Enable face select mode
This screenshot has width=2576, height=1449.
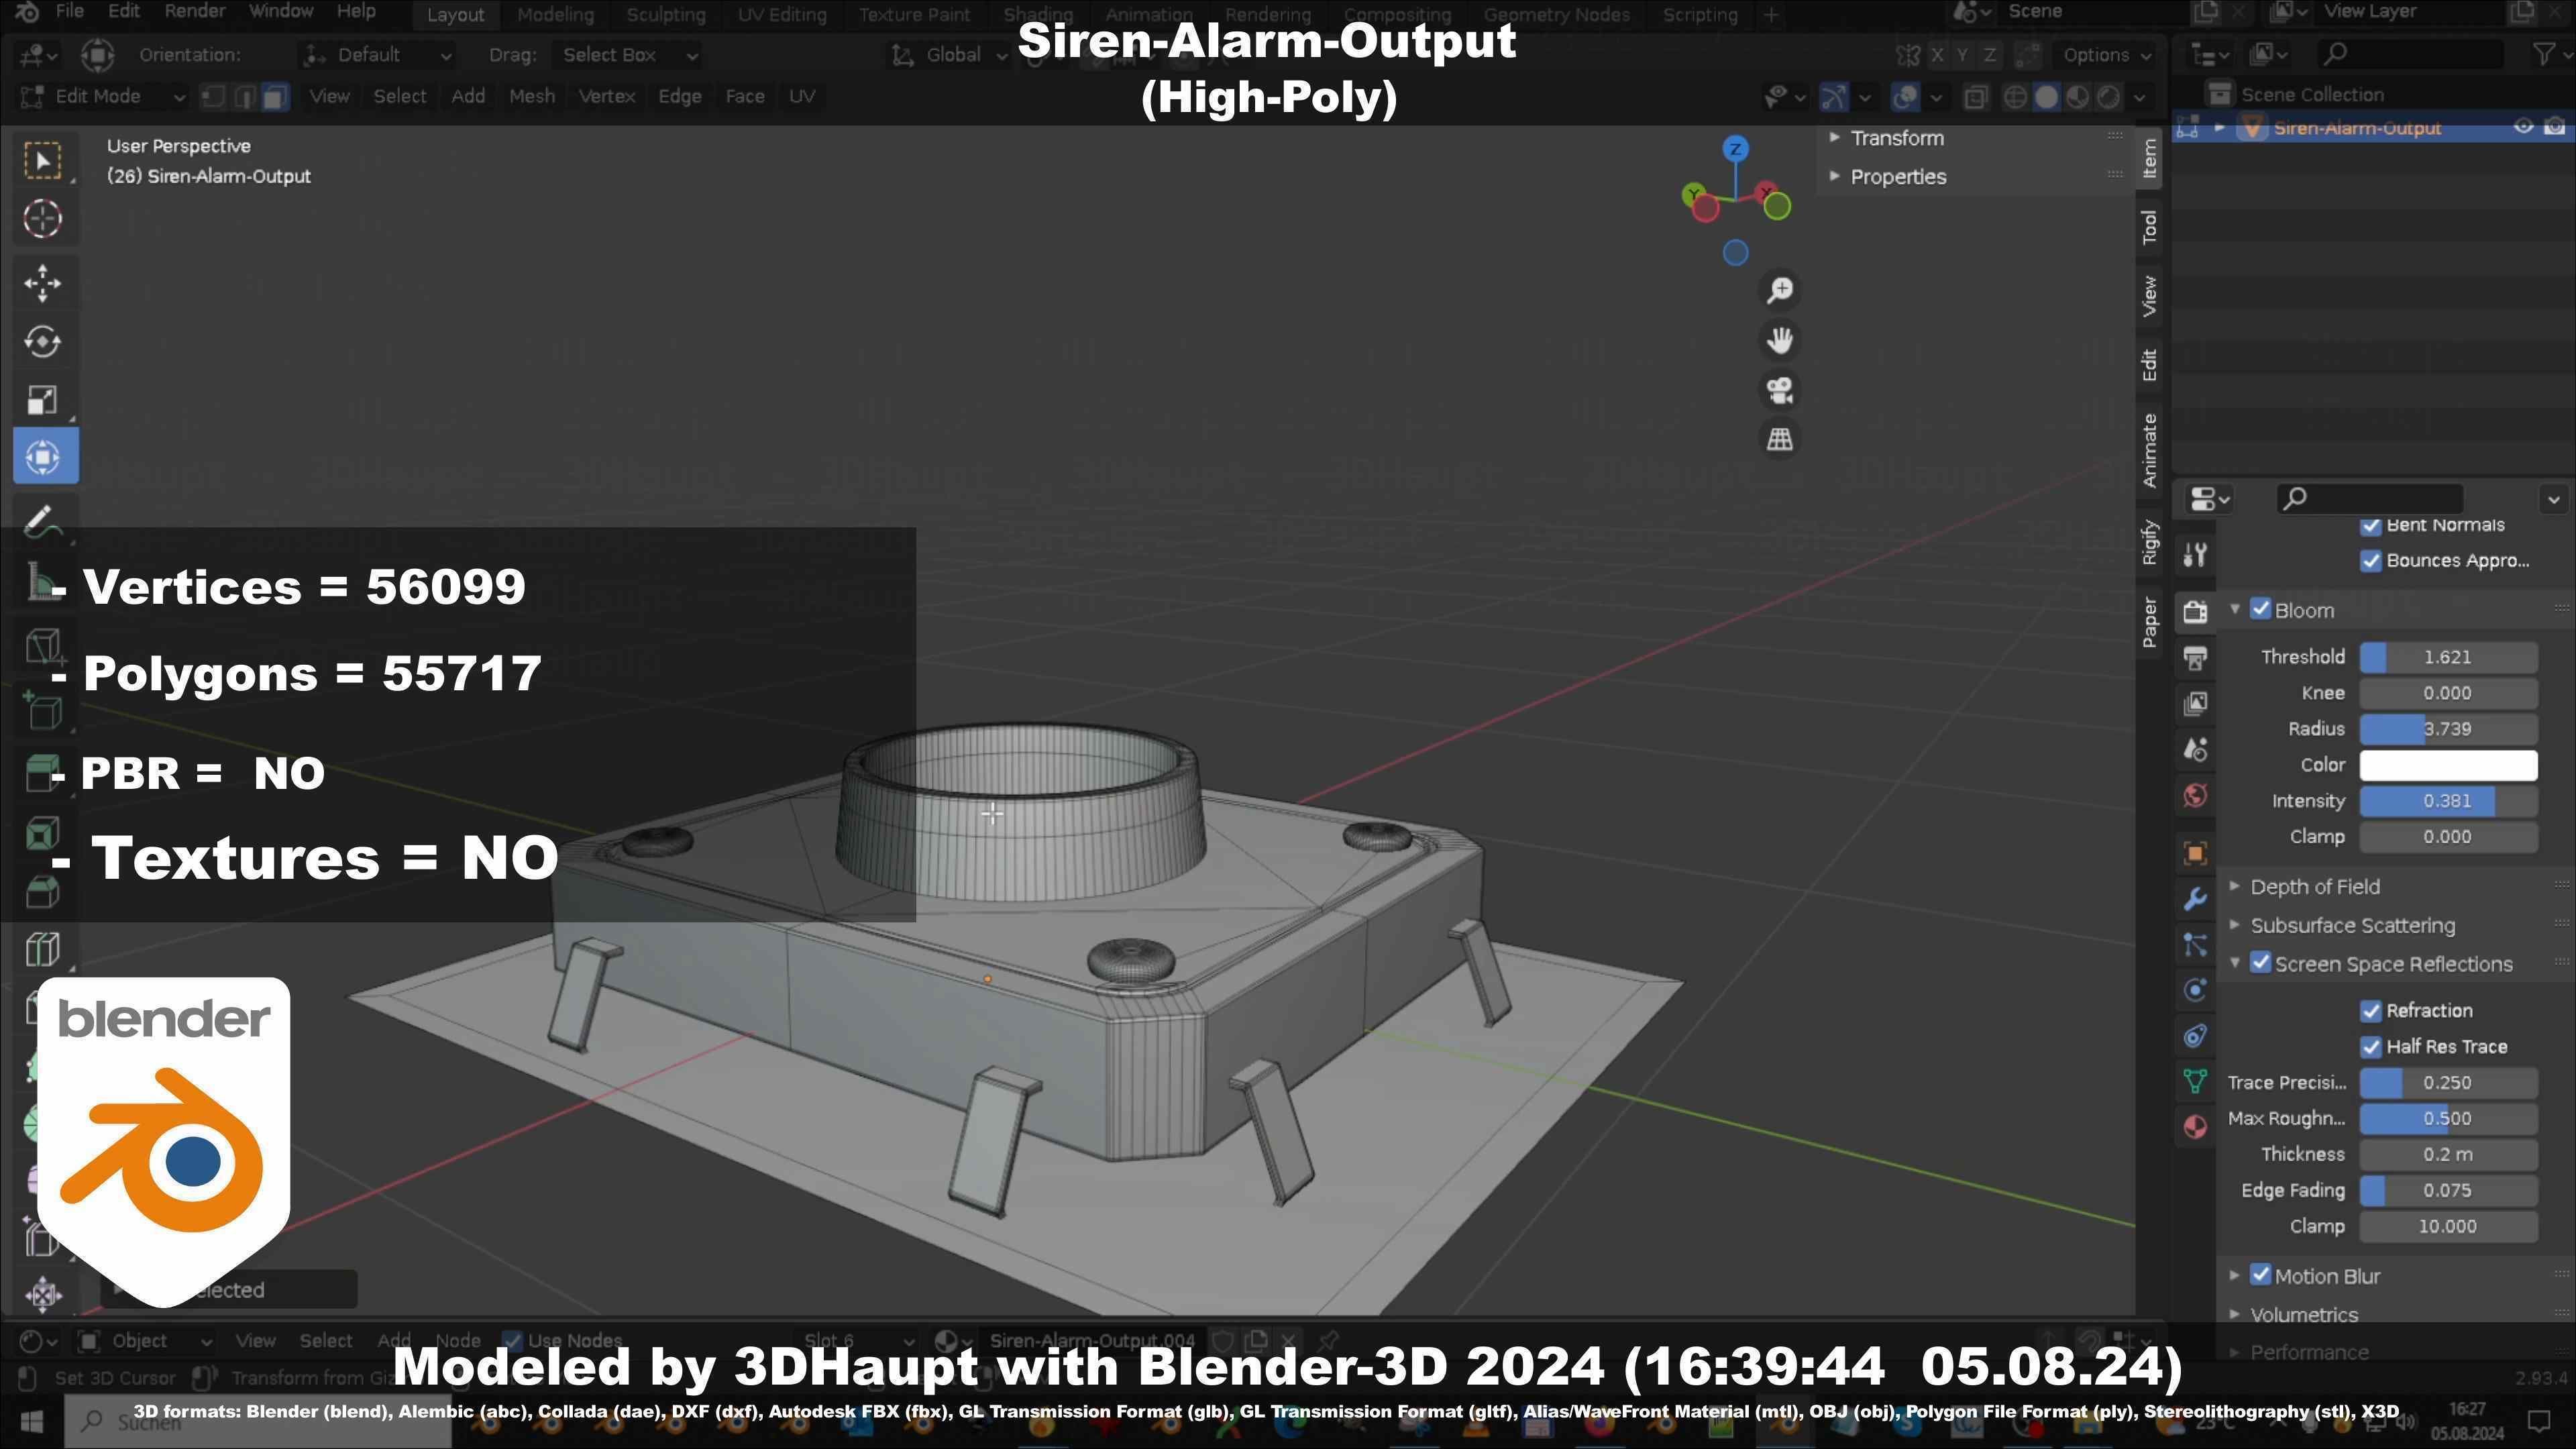click(275, 97)
